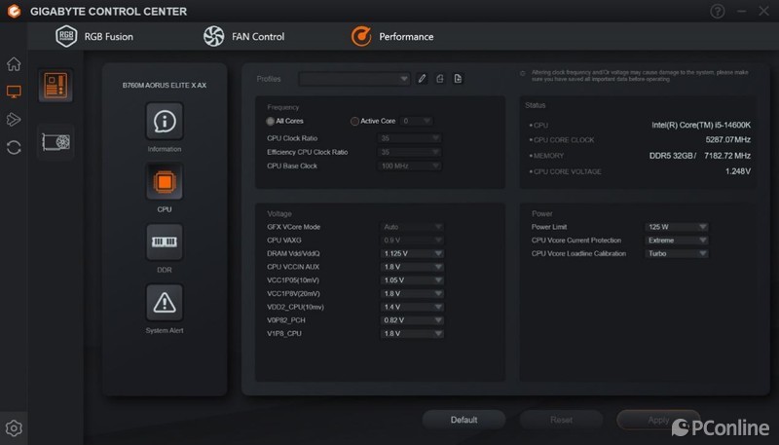
Task: Open the CPU Clock Ratio dropdown
Action: (409, 138)
